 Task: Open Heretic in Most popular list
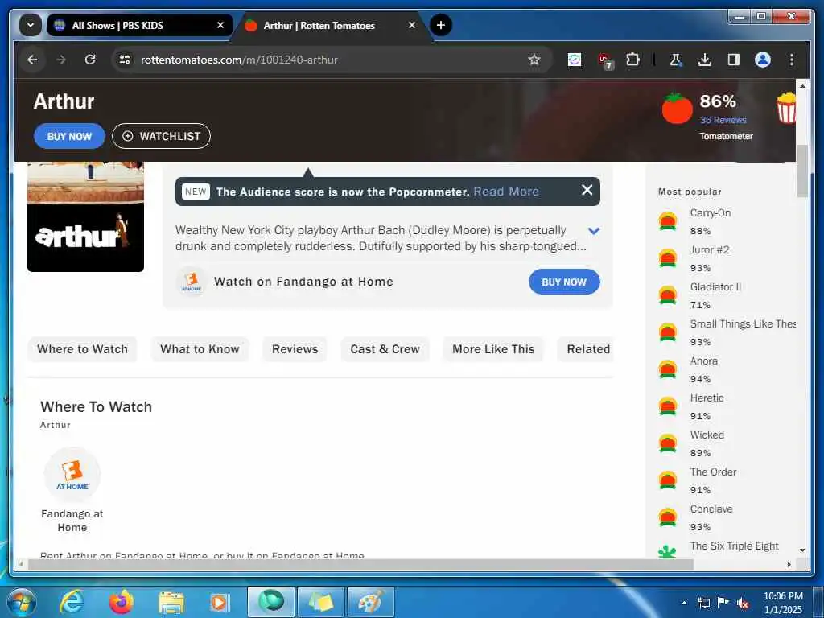pos(707,398)
